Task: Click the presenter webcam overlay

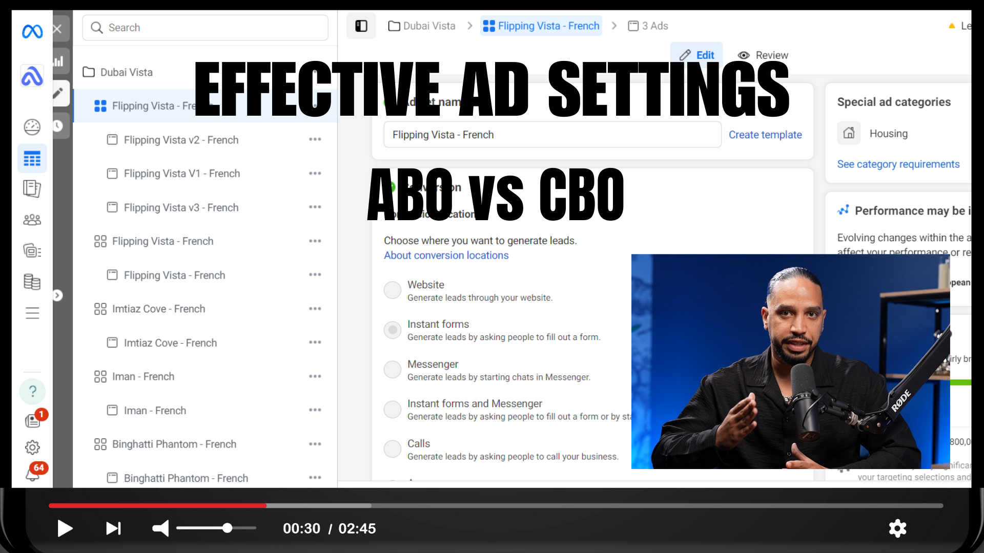Action: pos(790,361)
